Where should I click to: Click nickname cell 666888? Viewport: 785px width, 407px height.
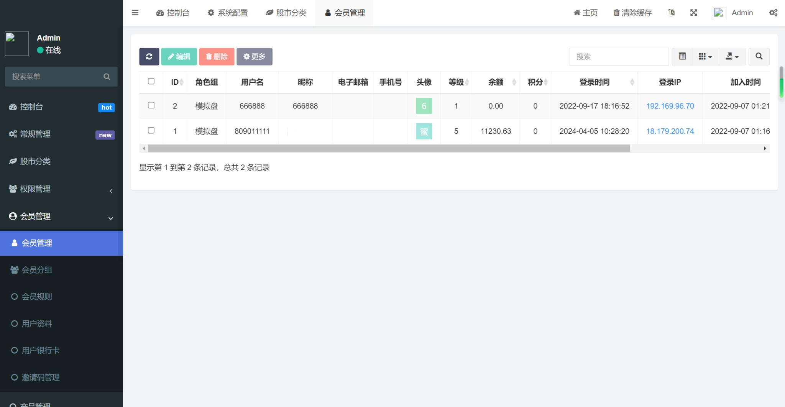[305, 106]
